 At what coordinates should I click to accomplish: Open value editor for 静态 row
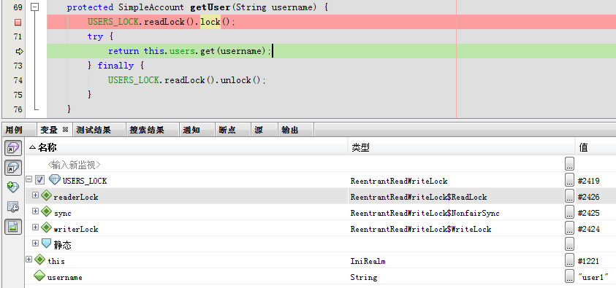pyautogui.click(x=570, y=244)
